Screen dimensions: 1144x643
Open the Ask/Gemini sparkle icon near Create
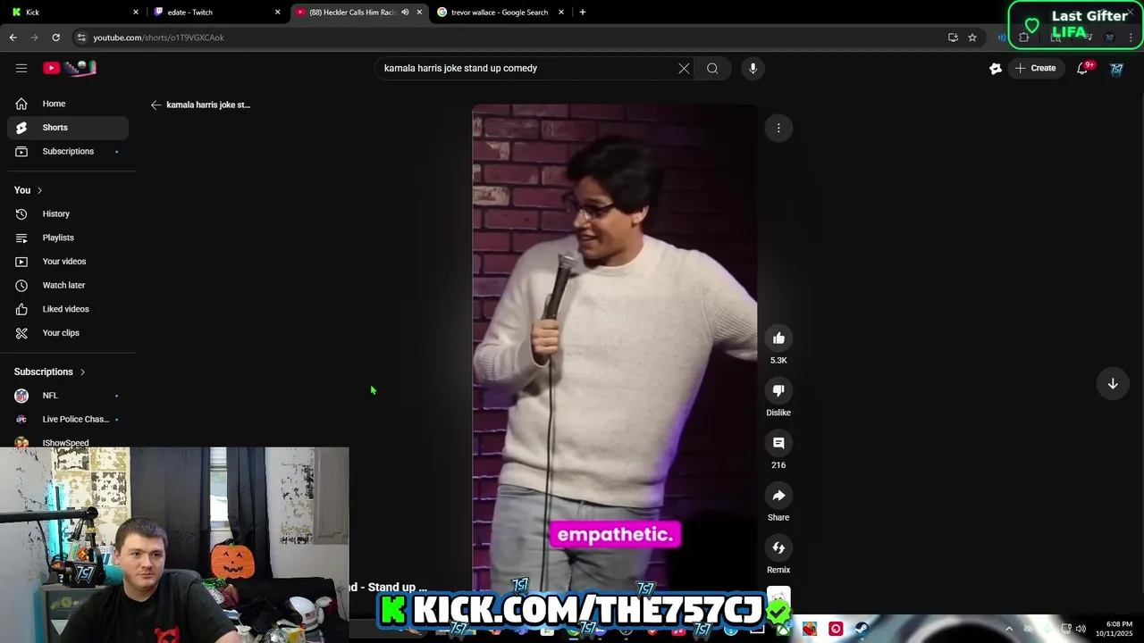[996, 68]
